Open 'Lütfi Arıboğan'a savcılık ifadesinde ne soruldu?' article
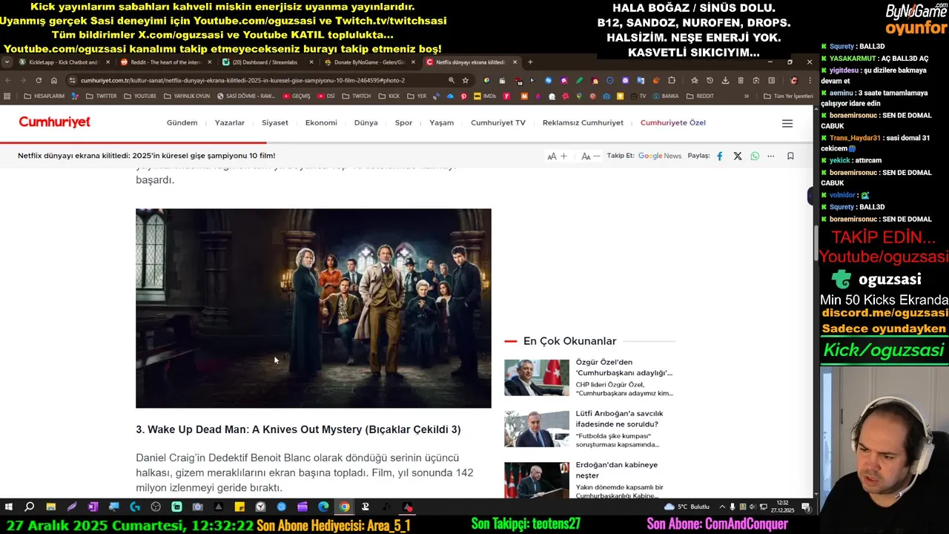The height and width of the screenshot is (534, 949). point(619,418)
